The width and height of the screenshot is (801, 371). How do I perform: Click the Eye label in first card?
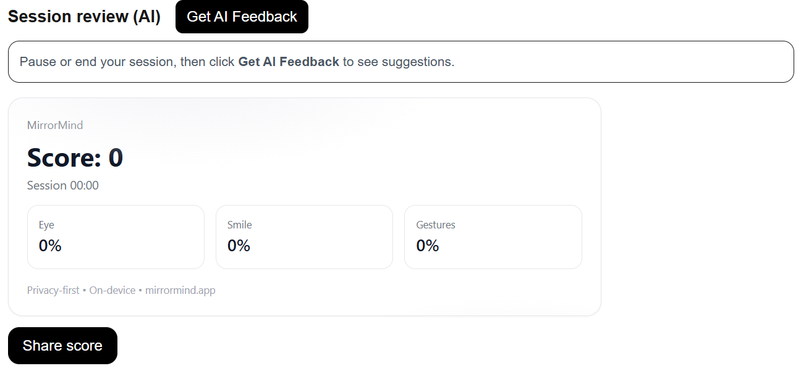[x=46, y=225]
